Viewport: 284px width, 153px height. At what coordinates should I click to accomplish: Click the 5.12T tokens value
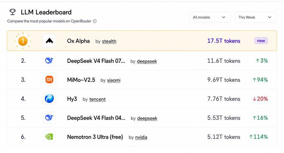(x=224, y=137)
